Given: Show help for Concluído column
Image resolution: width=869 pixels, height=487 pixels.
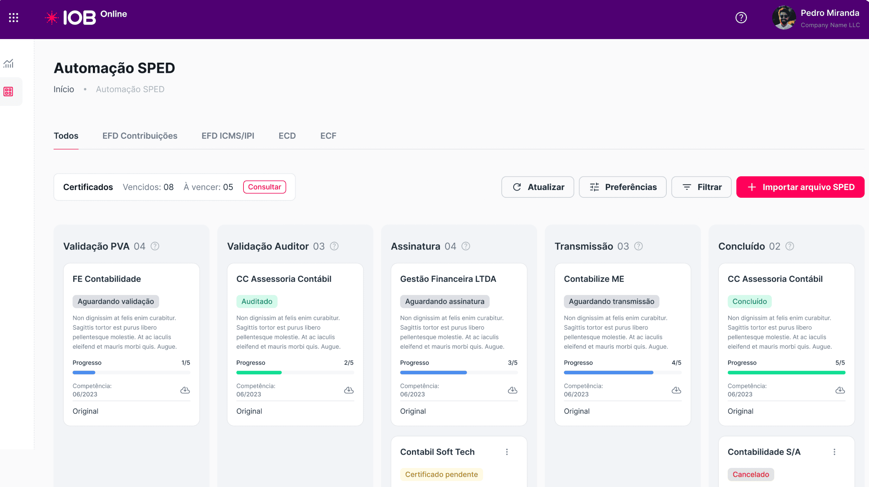Looking at the screenshot, I should pyautogui.click(x=790, y=246).
